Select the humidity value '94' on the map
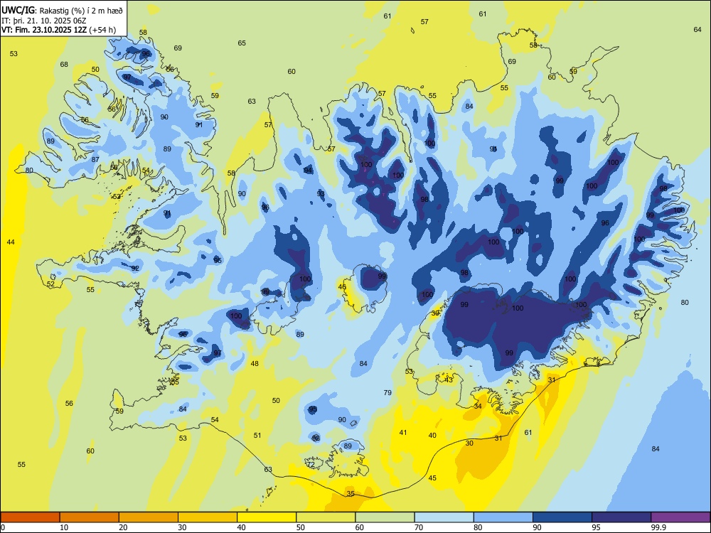 (308, 171)
